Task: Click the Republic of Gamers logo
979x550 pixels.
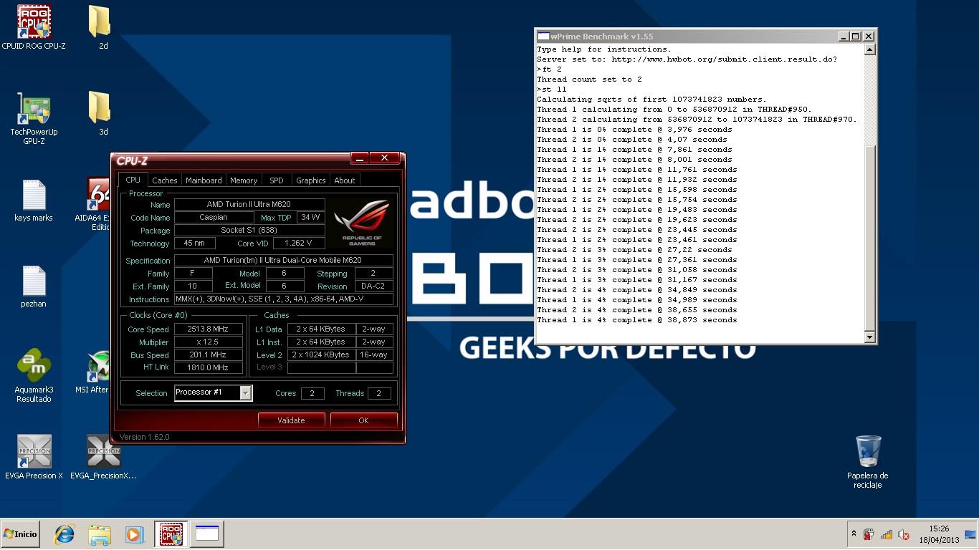Action: pyautogui.click(x=362, y=223)
